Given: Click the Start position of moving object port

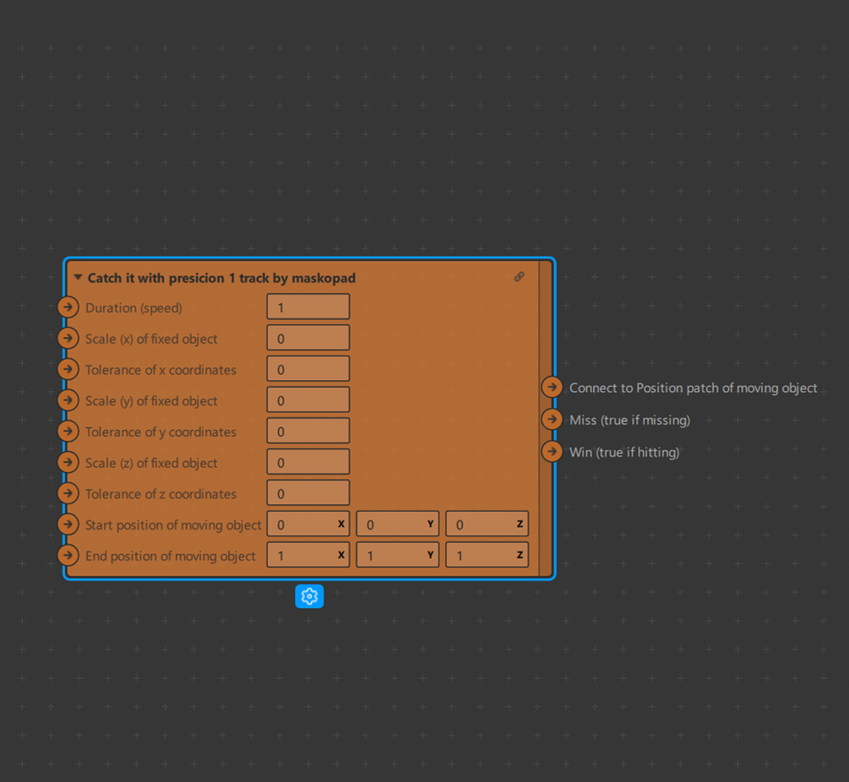Looking at the screenshot, I should (68, 524).
